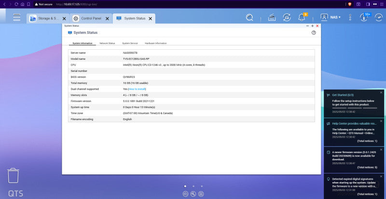The width and height of the screenshot is (386, 199).
Task: Select the System Information tab
Action: click(83, 43)
